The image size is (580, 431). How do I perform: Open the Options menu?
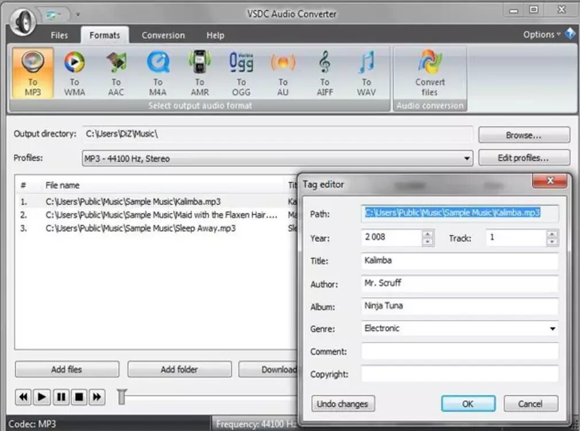tap(542, 34)
